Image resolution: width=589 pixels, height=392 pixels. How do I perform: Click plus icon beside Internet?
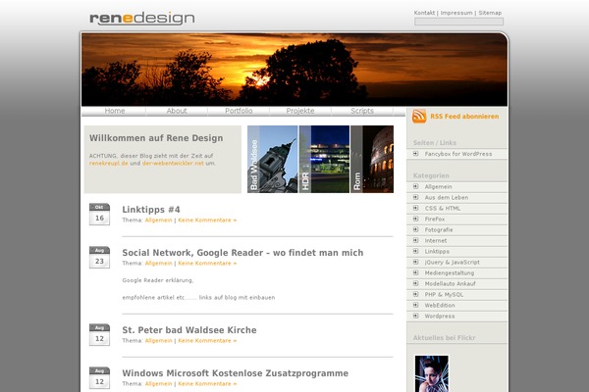[x=416, y=240]
